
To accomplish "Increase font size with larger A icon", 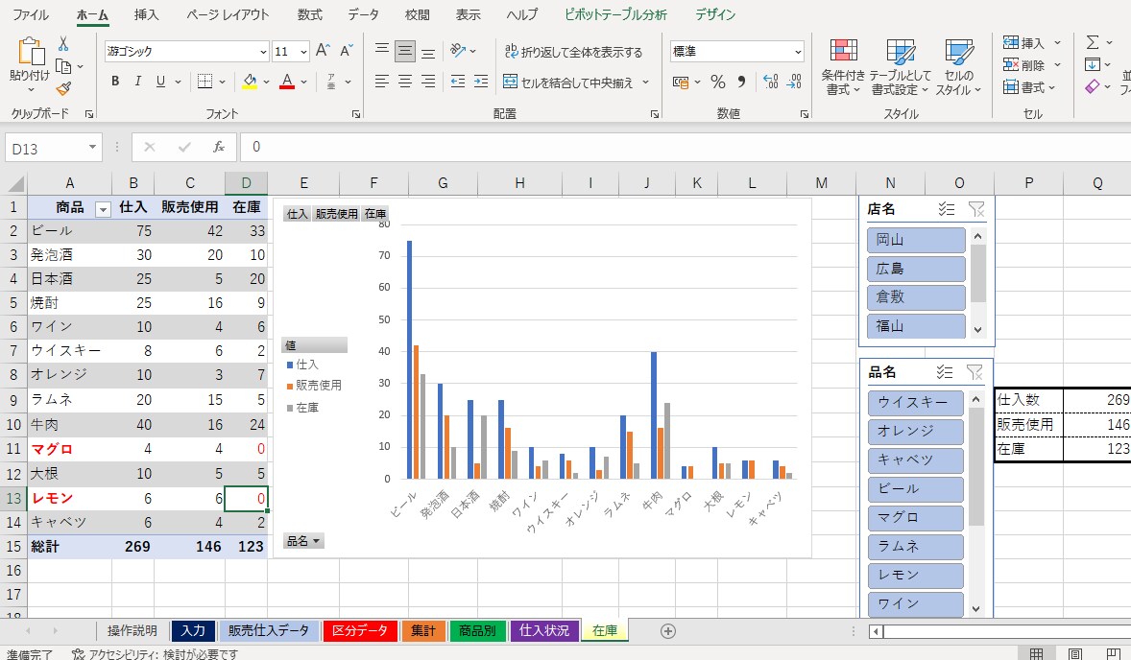I will point(323,51).
